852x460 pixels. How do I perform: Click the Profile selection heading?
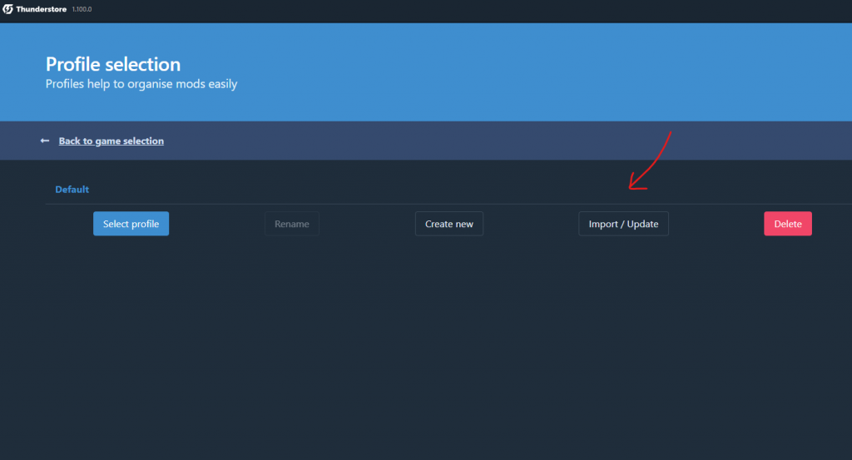tap(112, 64)
